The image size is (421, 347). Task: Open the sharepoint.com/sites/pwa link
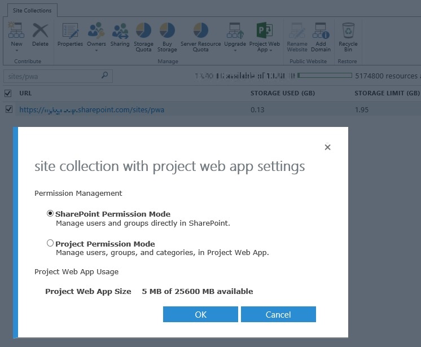tap(91, 110)
